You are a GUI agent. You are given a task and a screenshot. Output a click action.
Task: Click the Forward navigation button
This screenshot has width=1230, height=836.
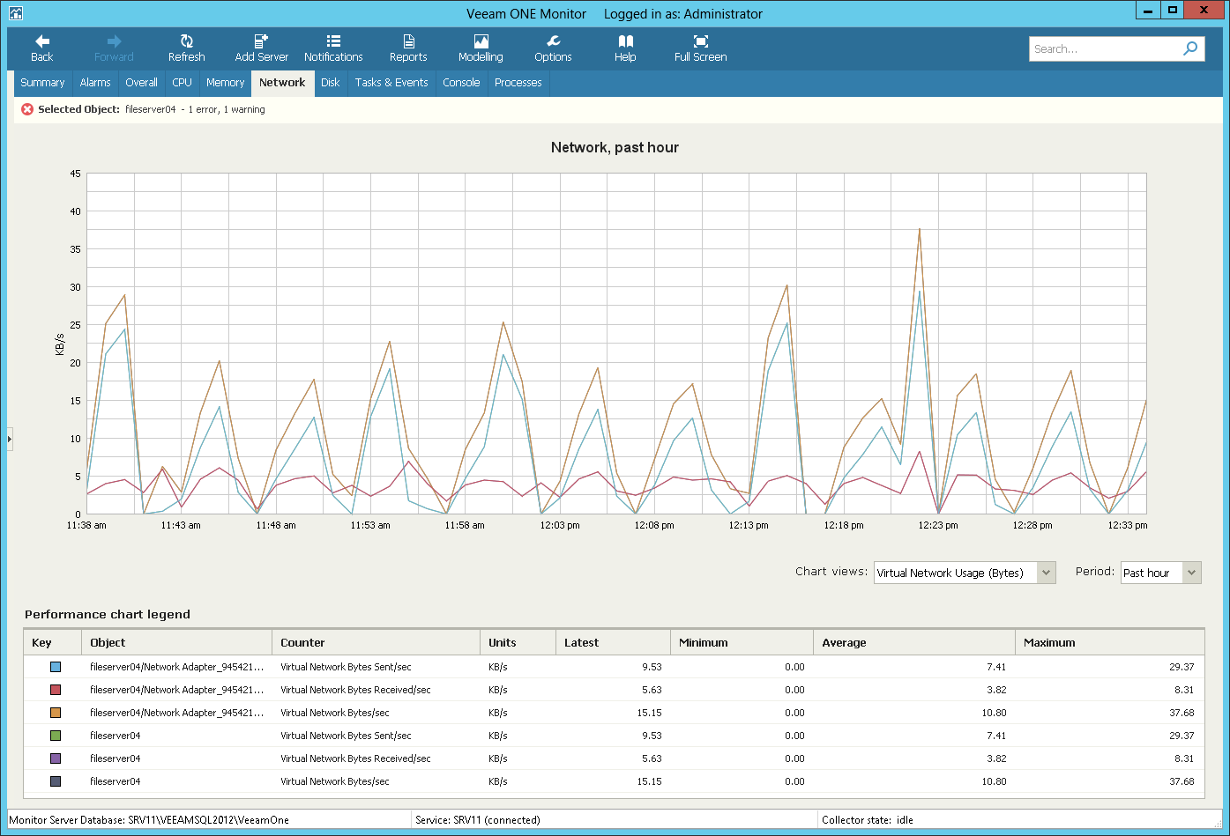point(114,48)
